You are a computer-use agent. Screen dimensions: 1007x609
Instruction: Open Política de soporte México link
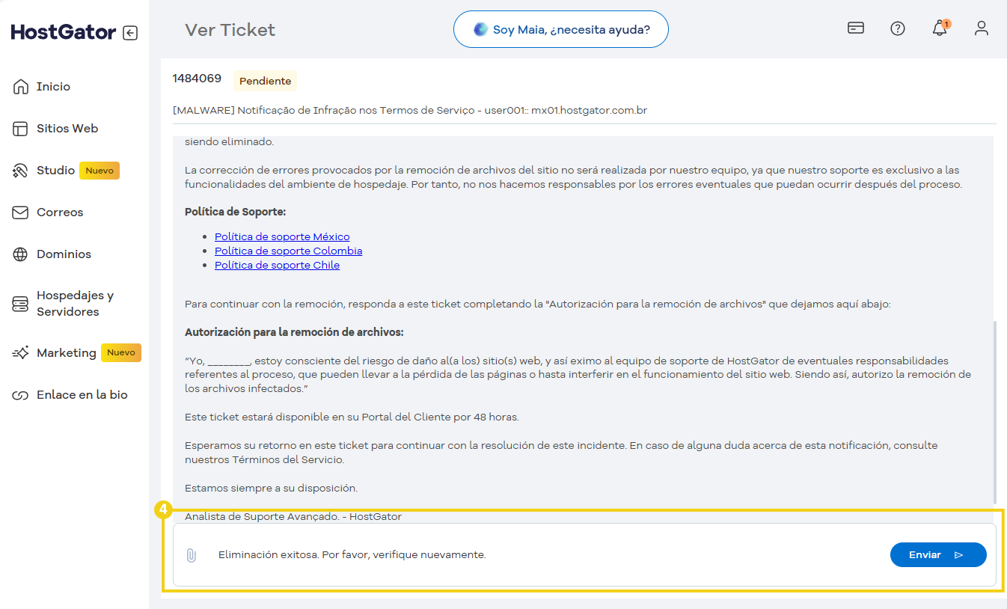282,236
